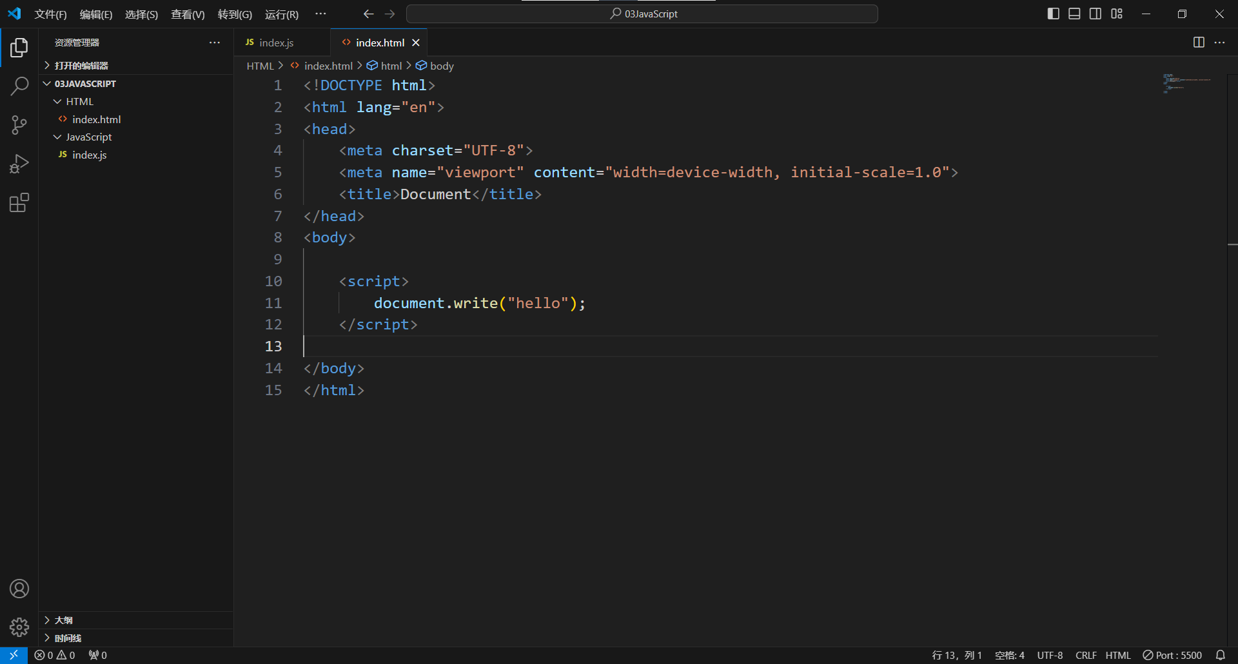Open the Search view in activity bar
1238x664 pixels.
(19, 86)
